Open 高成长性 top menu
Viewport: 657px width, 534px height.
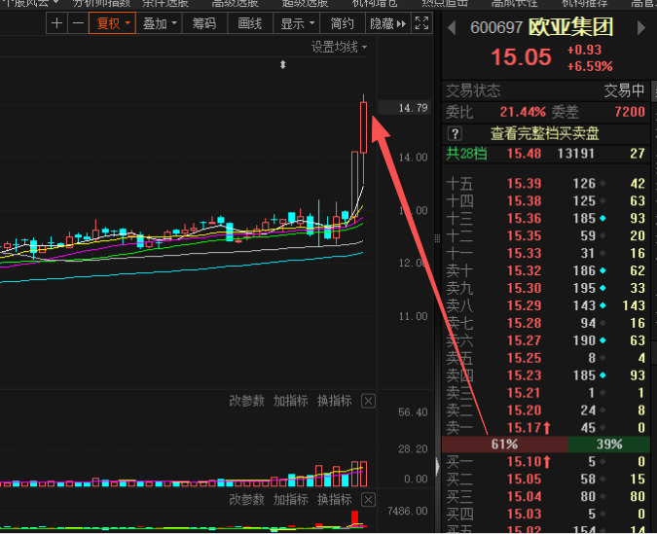515,4
